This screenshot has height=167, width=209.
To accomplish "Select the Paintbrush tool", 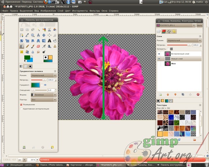I will click(33, 46).
